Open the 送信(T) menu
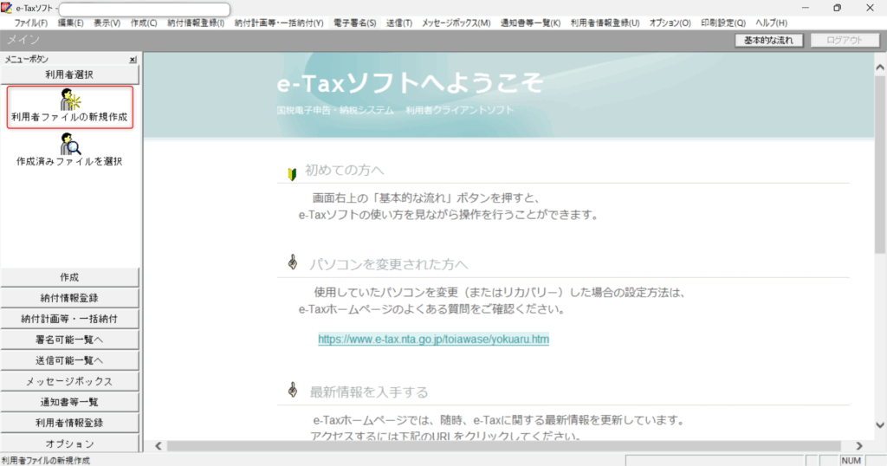Image resolution: width=887 pixels, height=466 pixels. [398, 23]
